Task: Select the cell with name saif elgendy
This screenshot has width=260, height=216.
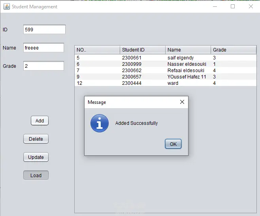Action: (188, 58)
